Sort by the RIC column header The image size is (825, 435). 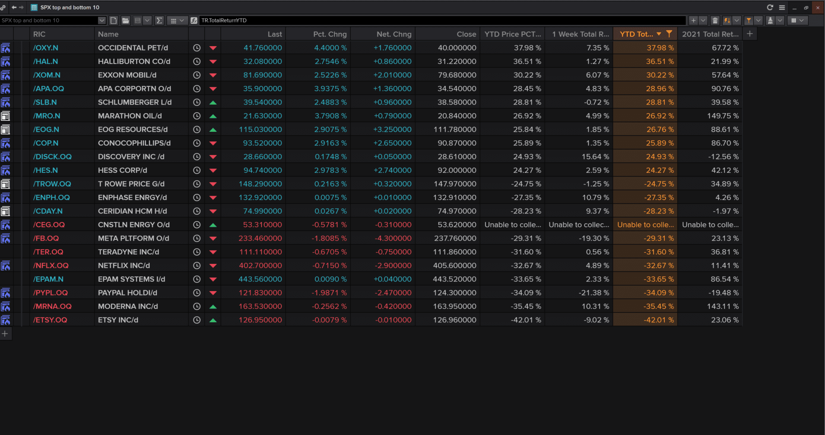[62, 34]
